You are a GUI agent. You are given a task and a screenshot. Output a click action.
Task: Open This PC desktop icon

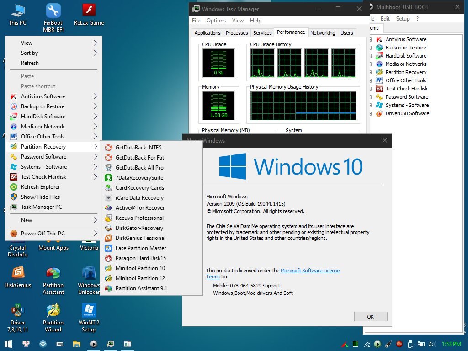coord(18,14)
